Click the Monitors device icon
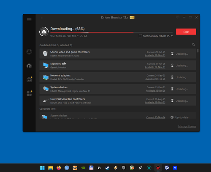 [x=46, y=65]
